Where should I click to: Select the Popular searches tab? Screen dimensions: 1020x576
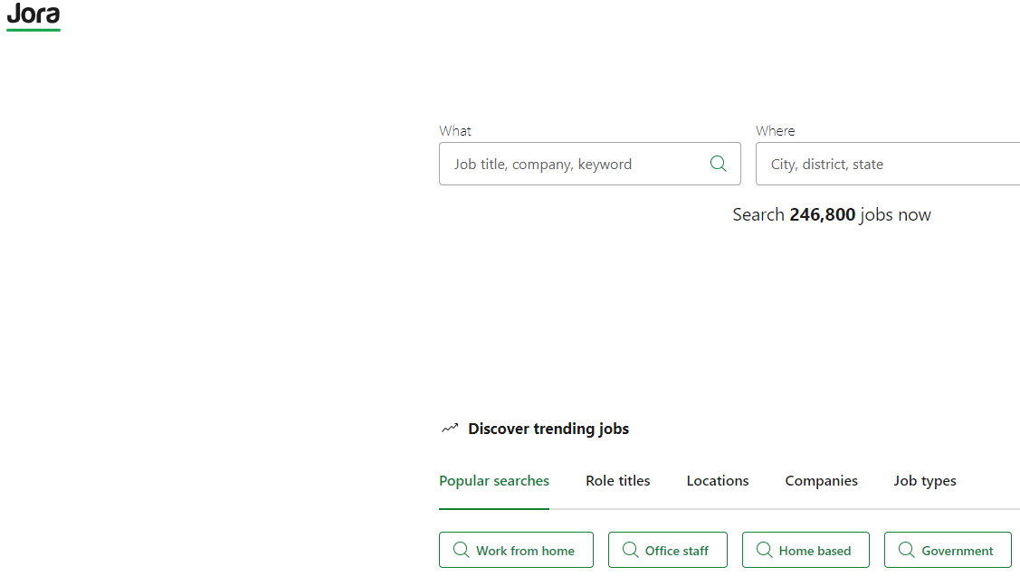click(x=494, y=481)
